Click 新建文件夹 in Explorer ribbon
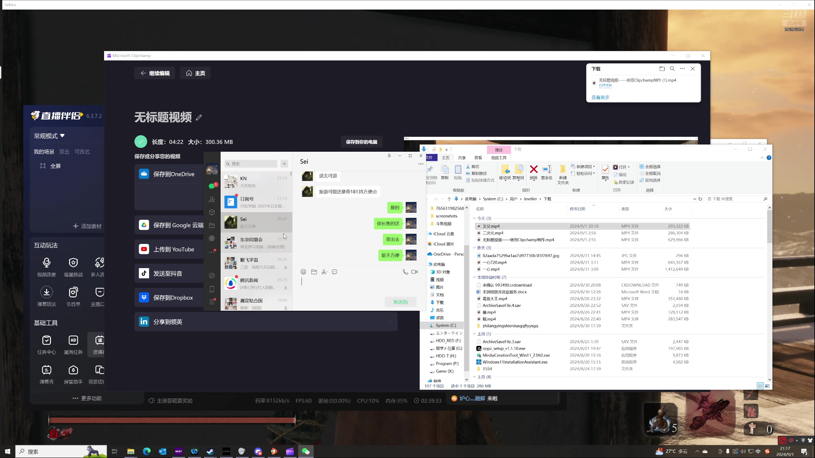815x458 pixels. tap(563, 175)
